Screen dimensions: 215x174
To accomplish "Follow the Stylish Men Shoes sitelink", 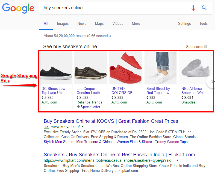I will 58,142.
